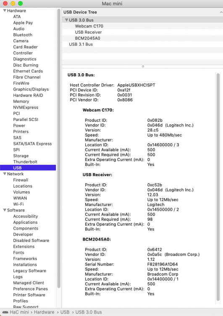Open SATA/SATA Express entry

pos(32,144)
